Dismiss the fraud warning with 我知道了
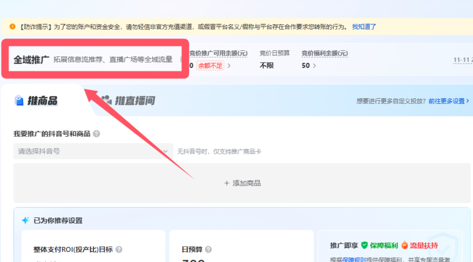Image resolution: width=473 pixels, height=262 pixels. [364, 27]
